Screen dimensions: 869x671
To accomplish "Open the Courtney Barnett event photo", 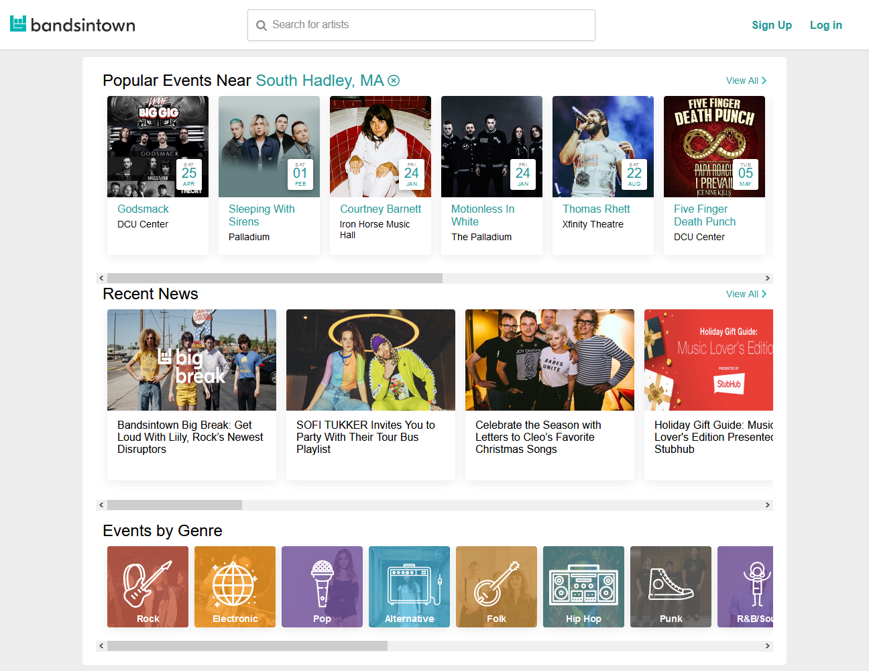I will (x=380, y=146).
